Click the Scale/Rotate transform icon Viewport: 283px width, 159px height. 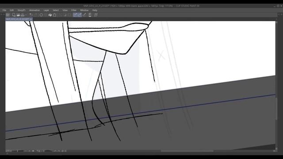(x=54, y=15)
